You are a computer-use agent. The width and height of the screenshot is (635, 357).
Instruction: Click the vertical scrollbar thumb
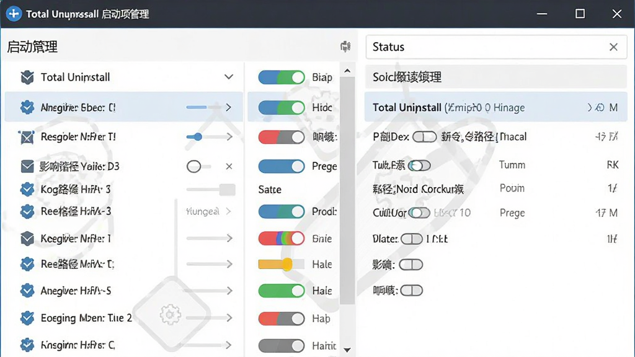(x=347, y=190)
